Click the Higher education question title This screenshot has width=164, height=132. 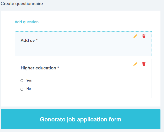(x=38, y=68)
